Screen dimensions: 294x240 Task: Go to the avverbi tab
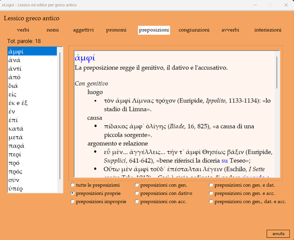[230, 30]
